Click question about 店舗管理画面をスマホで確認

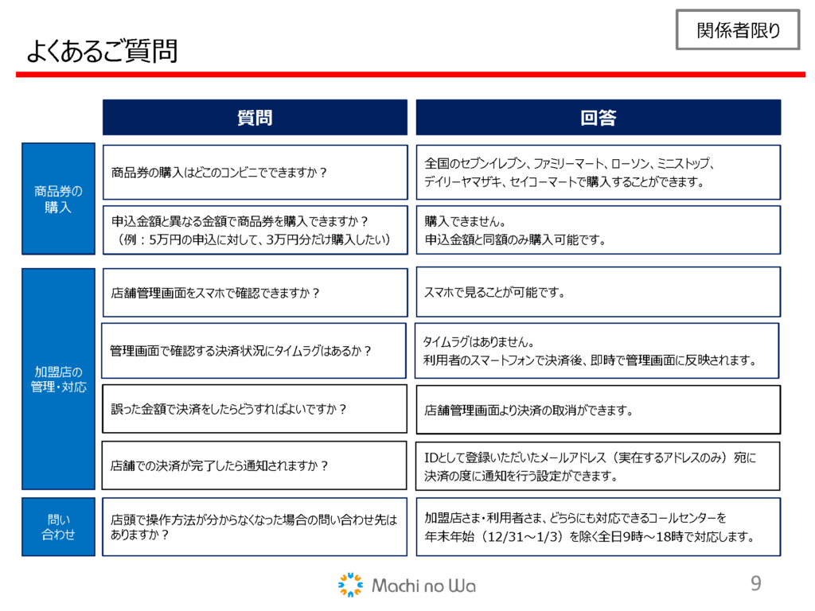tap(255, 292)
